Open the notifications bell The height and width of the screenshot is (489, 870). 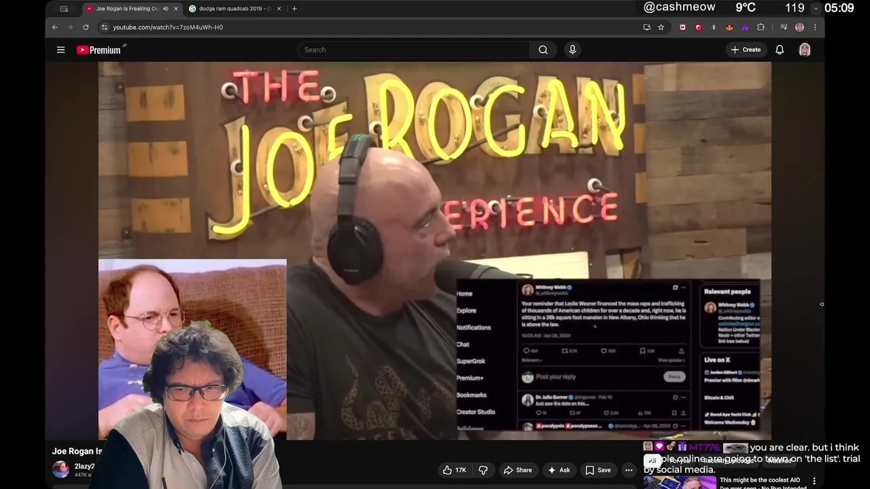coord(780,50)
